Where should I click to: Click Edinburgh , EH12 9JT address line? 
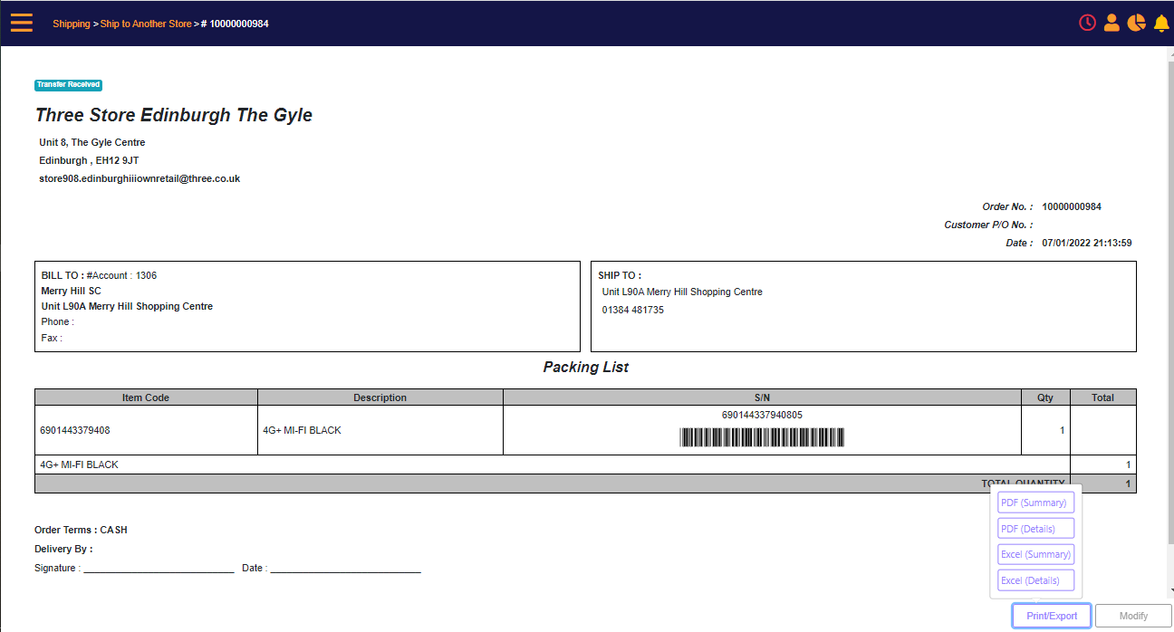(x=89, y=160)
